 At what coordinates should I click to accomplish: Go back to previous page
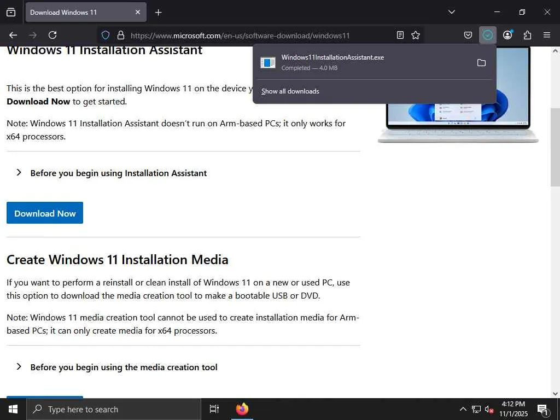pyautogui.click(x=13, y=35)
